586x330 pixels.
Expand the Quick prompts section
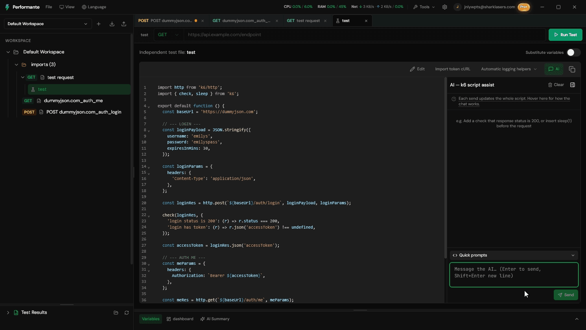point(514,255)
